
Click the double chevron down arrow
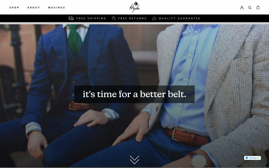pos(134,160)
